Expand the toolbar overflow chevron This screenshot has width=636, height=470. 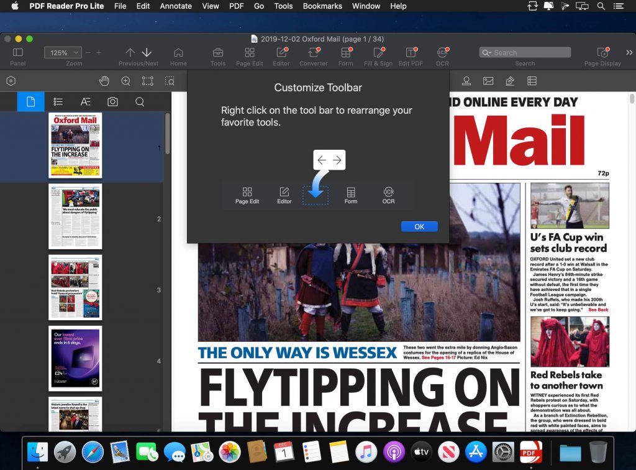pyautogui.click(x=629, y=52)
